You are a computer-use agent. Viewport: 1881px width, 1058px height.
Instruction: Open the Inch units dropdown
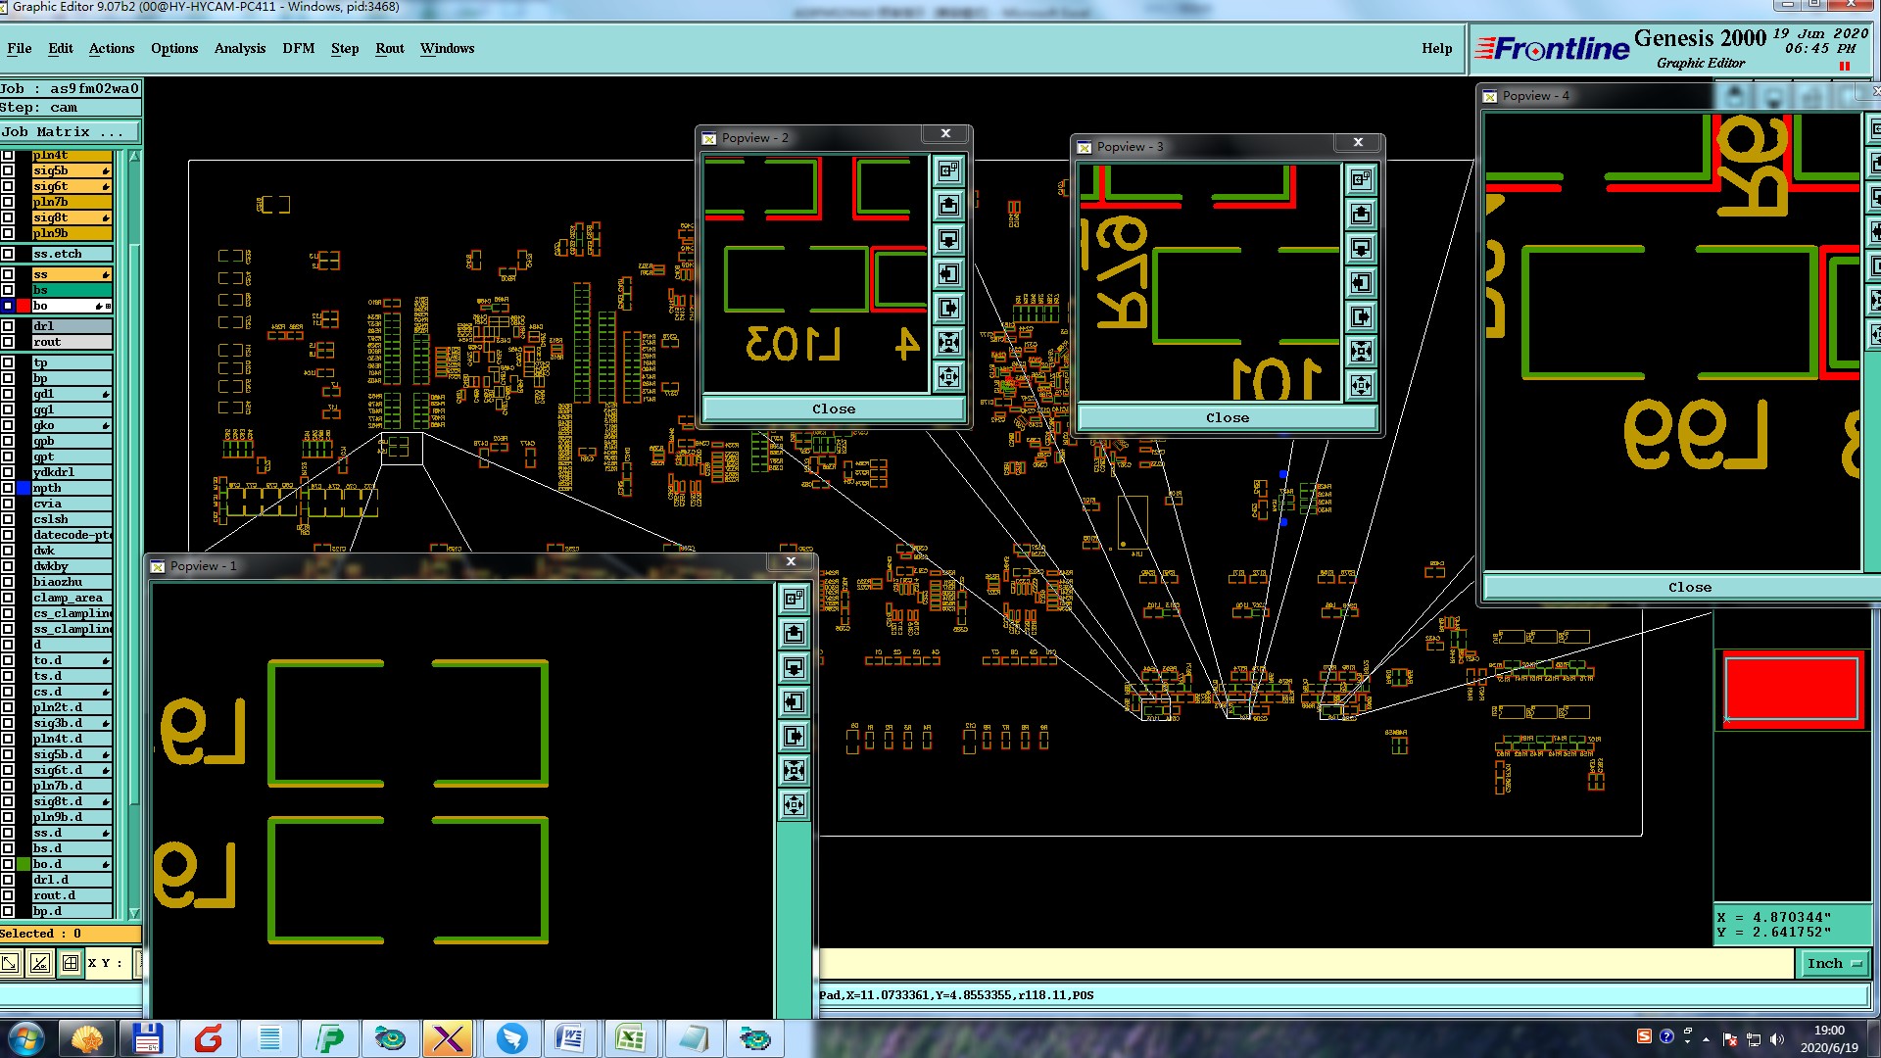tap(1834, 963)
